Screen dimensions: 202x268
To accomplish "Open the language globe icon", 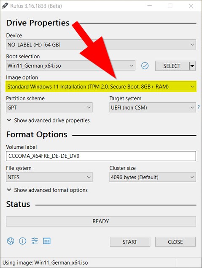I will [11, 241].
